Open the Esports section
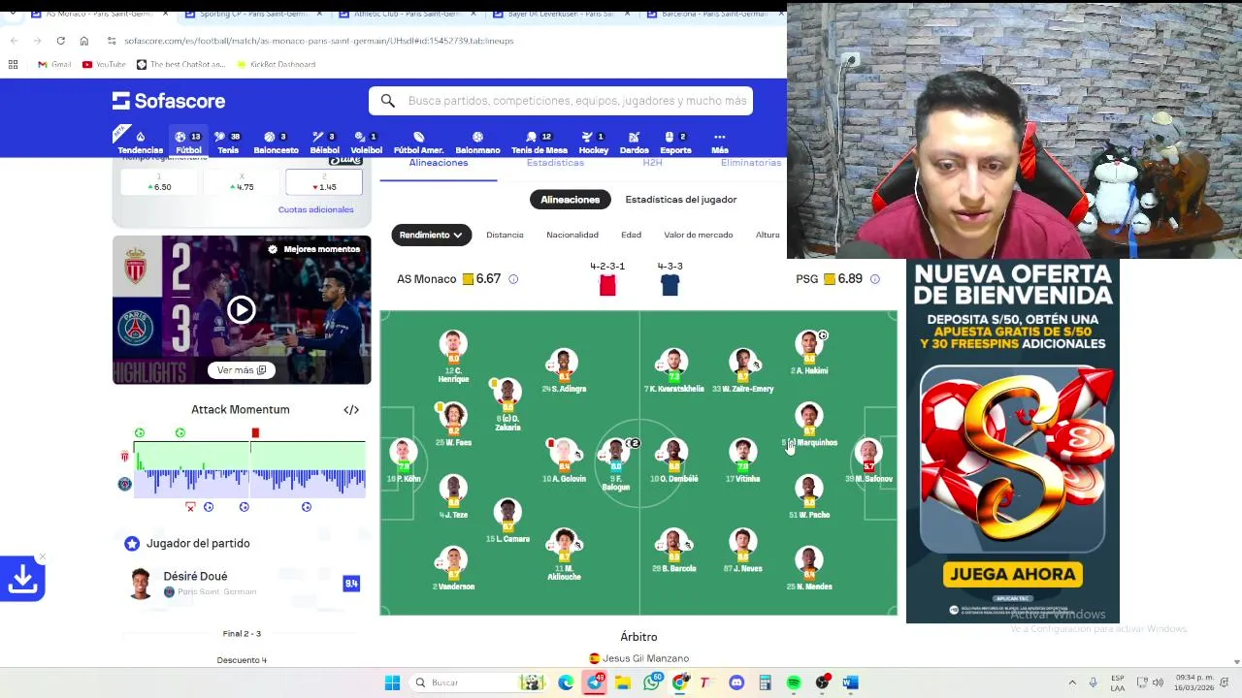The width and height of the screenshot is (1242, 698). (x=675, y=143)
